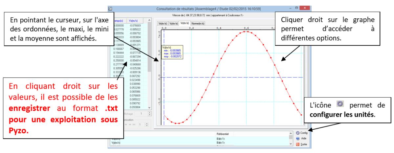Select the value -0.085022 in the table
The image size is (394, 153).
135,29
